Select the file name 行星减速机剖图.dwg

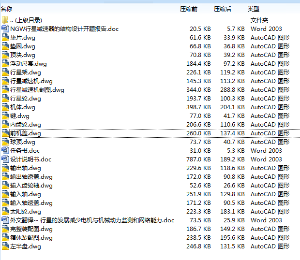[37, 90]
